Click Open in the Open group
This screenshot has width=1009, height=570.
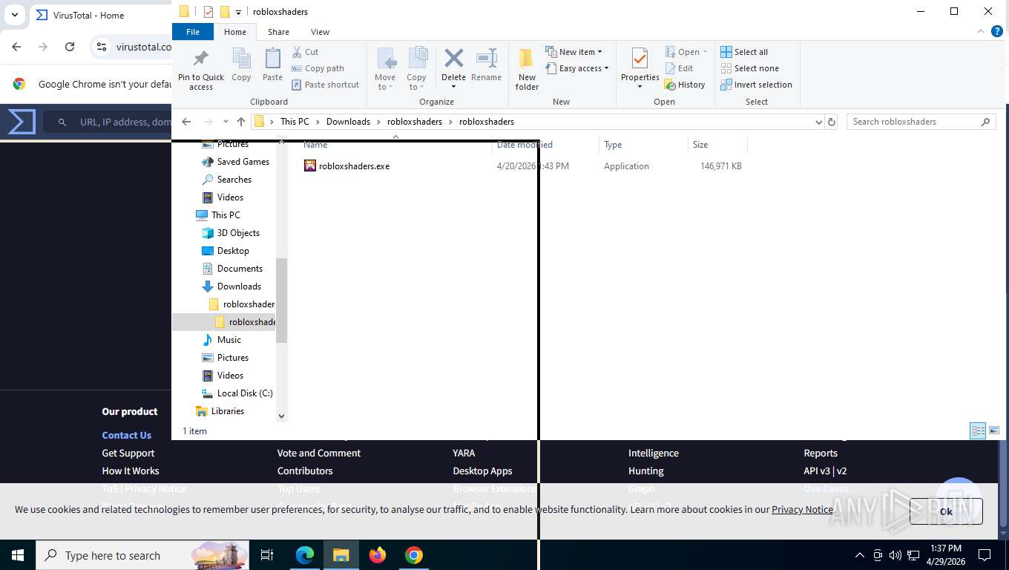pos(686,52)
